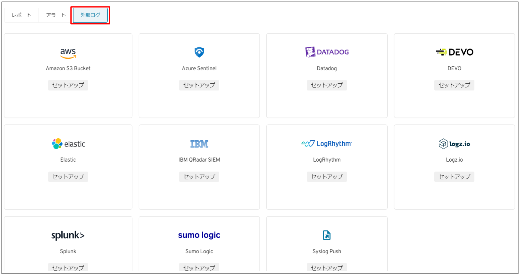Image resolution: width=520 pixels, height=275 pixels.
Task: Click セットアップ for Datadog
Action: (x=327, y=85)
